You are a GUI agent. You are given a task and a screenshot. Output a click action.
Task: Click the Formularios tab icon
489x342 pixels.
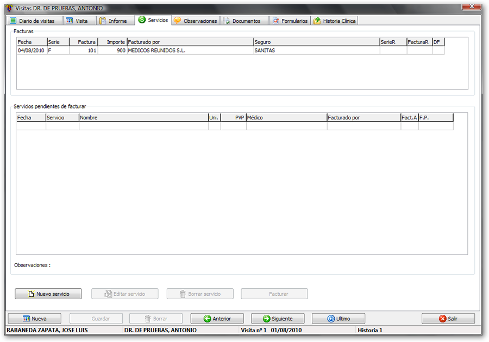click(x=275, y=21)
